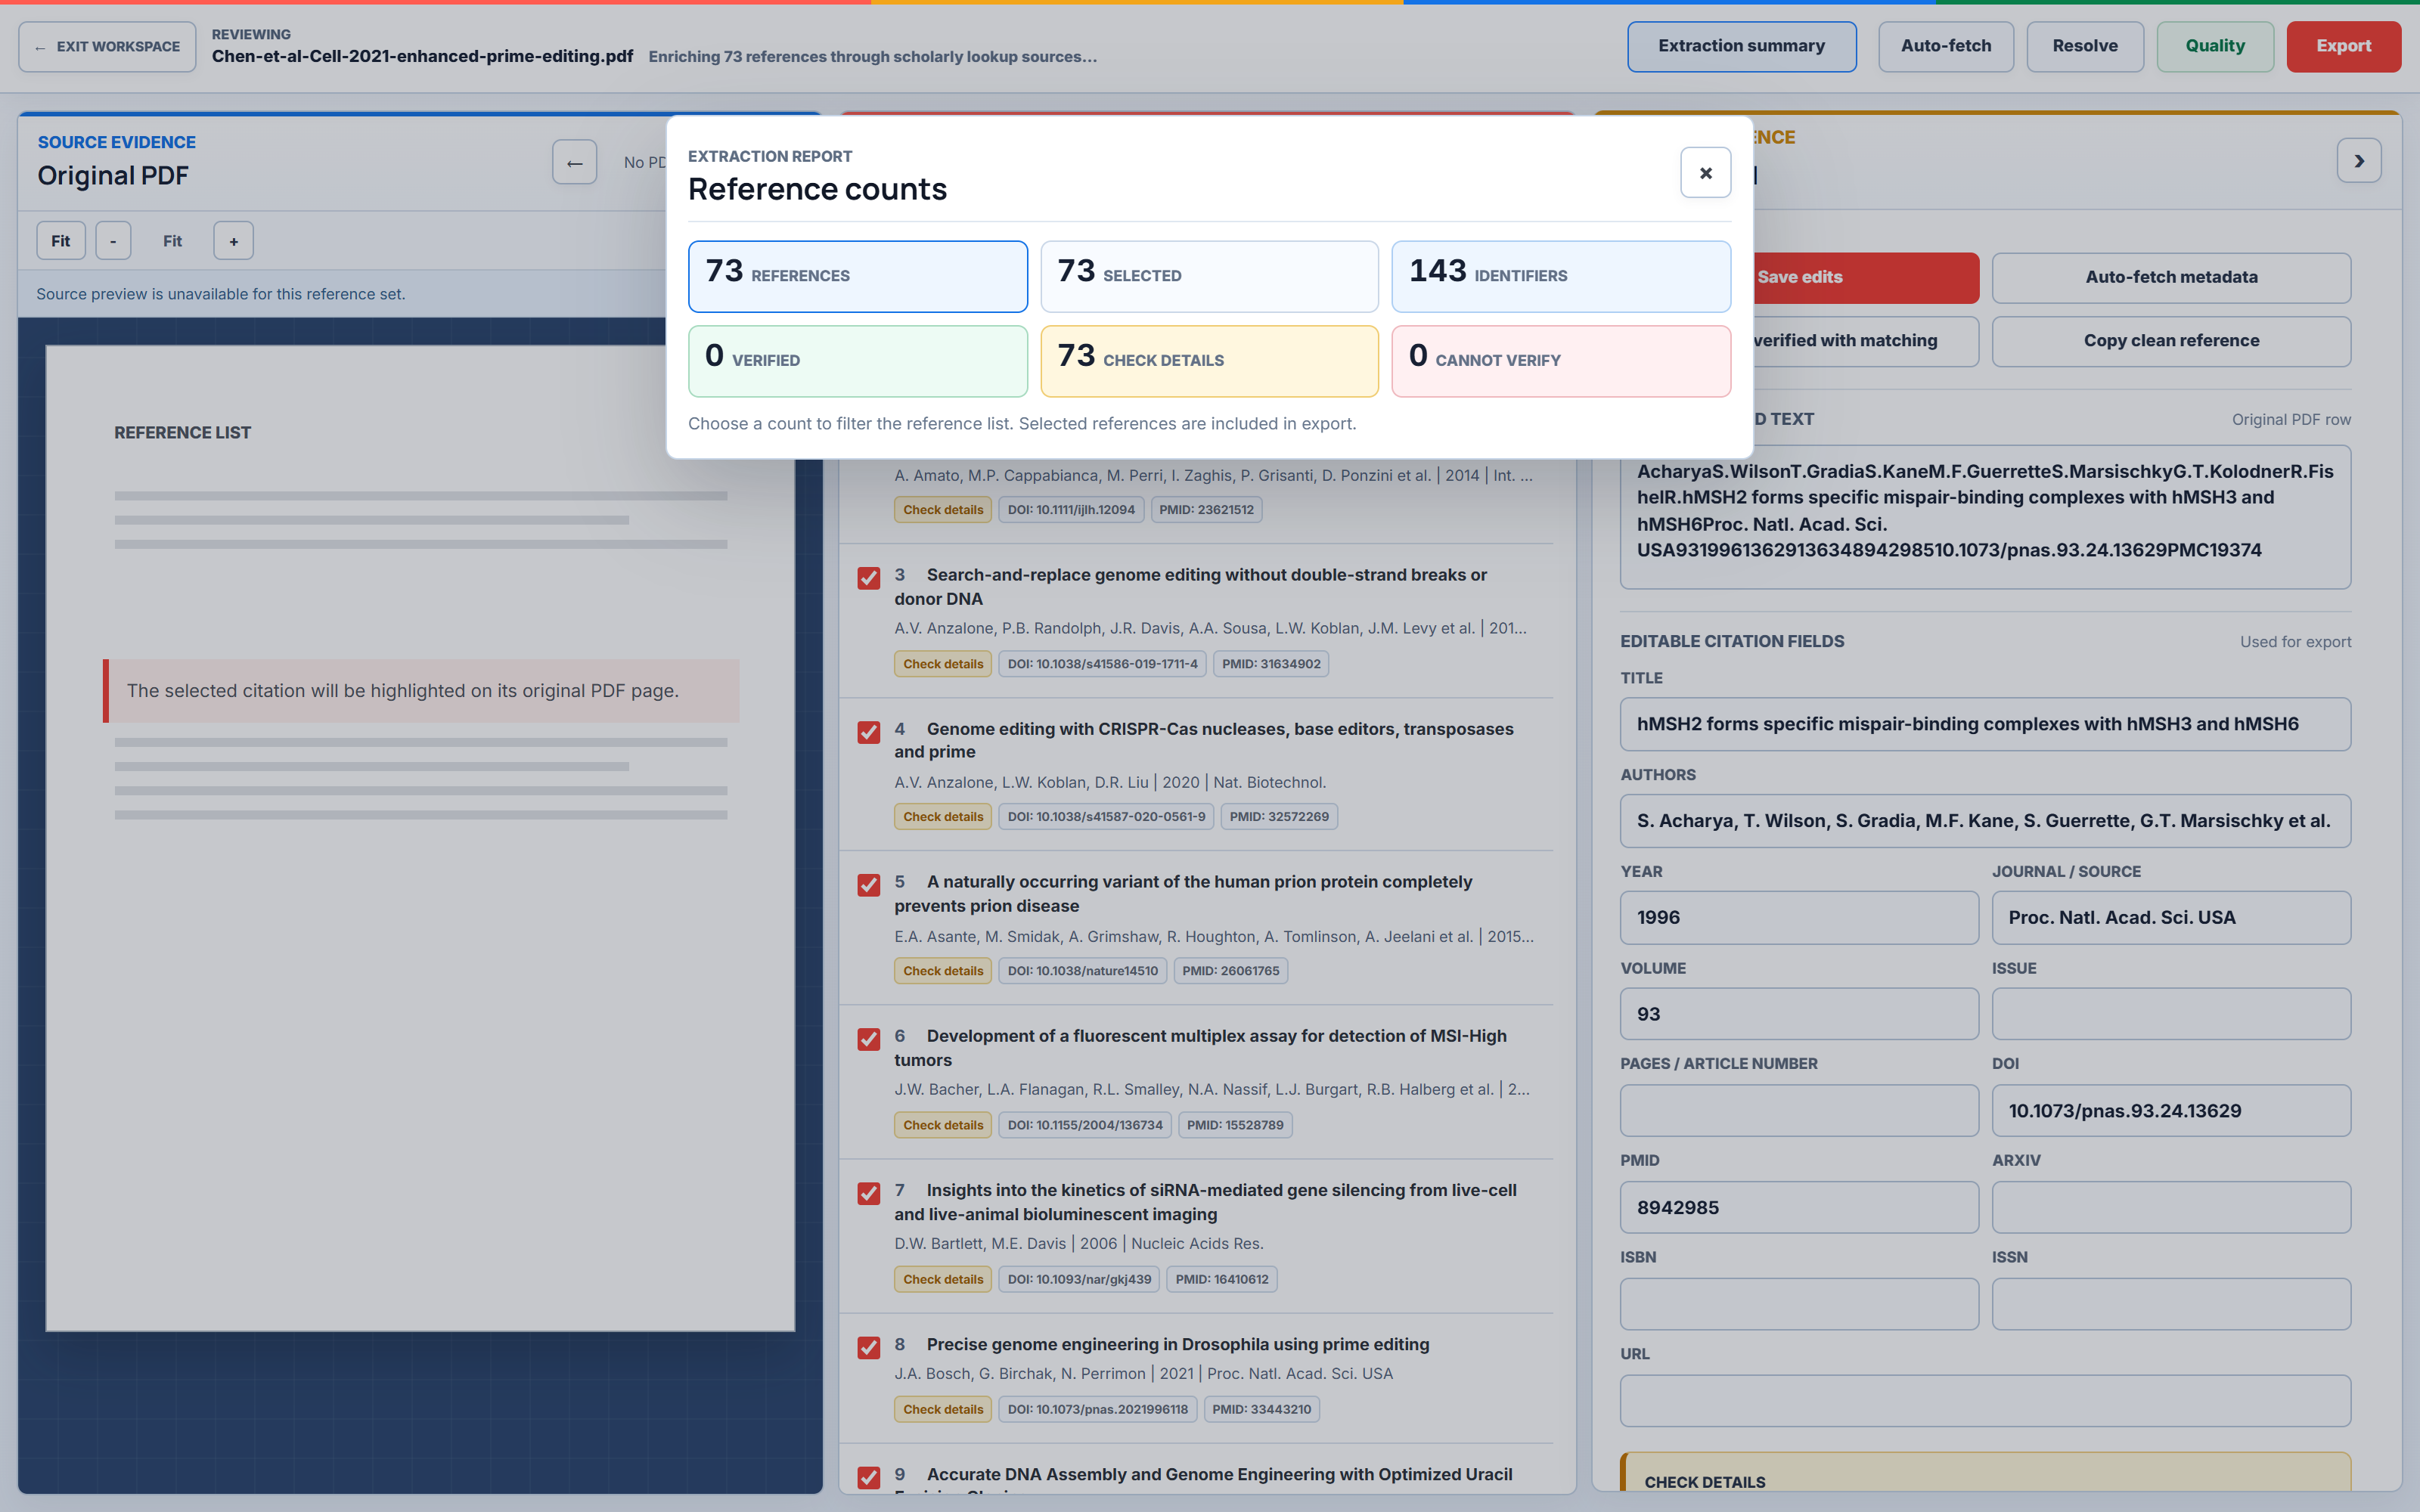Filter by 0 Verified count

(857, 361)
